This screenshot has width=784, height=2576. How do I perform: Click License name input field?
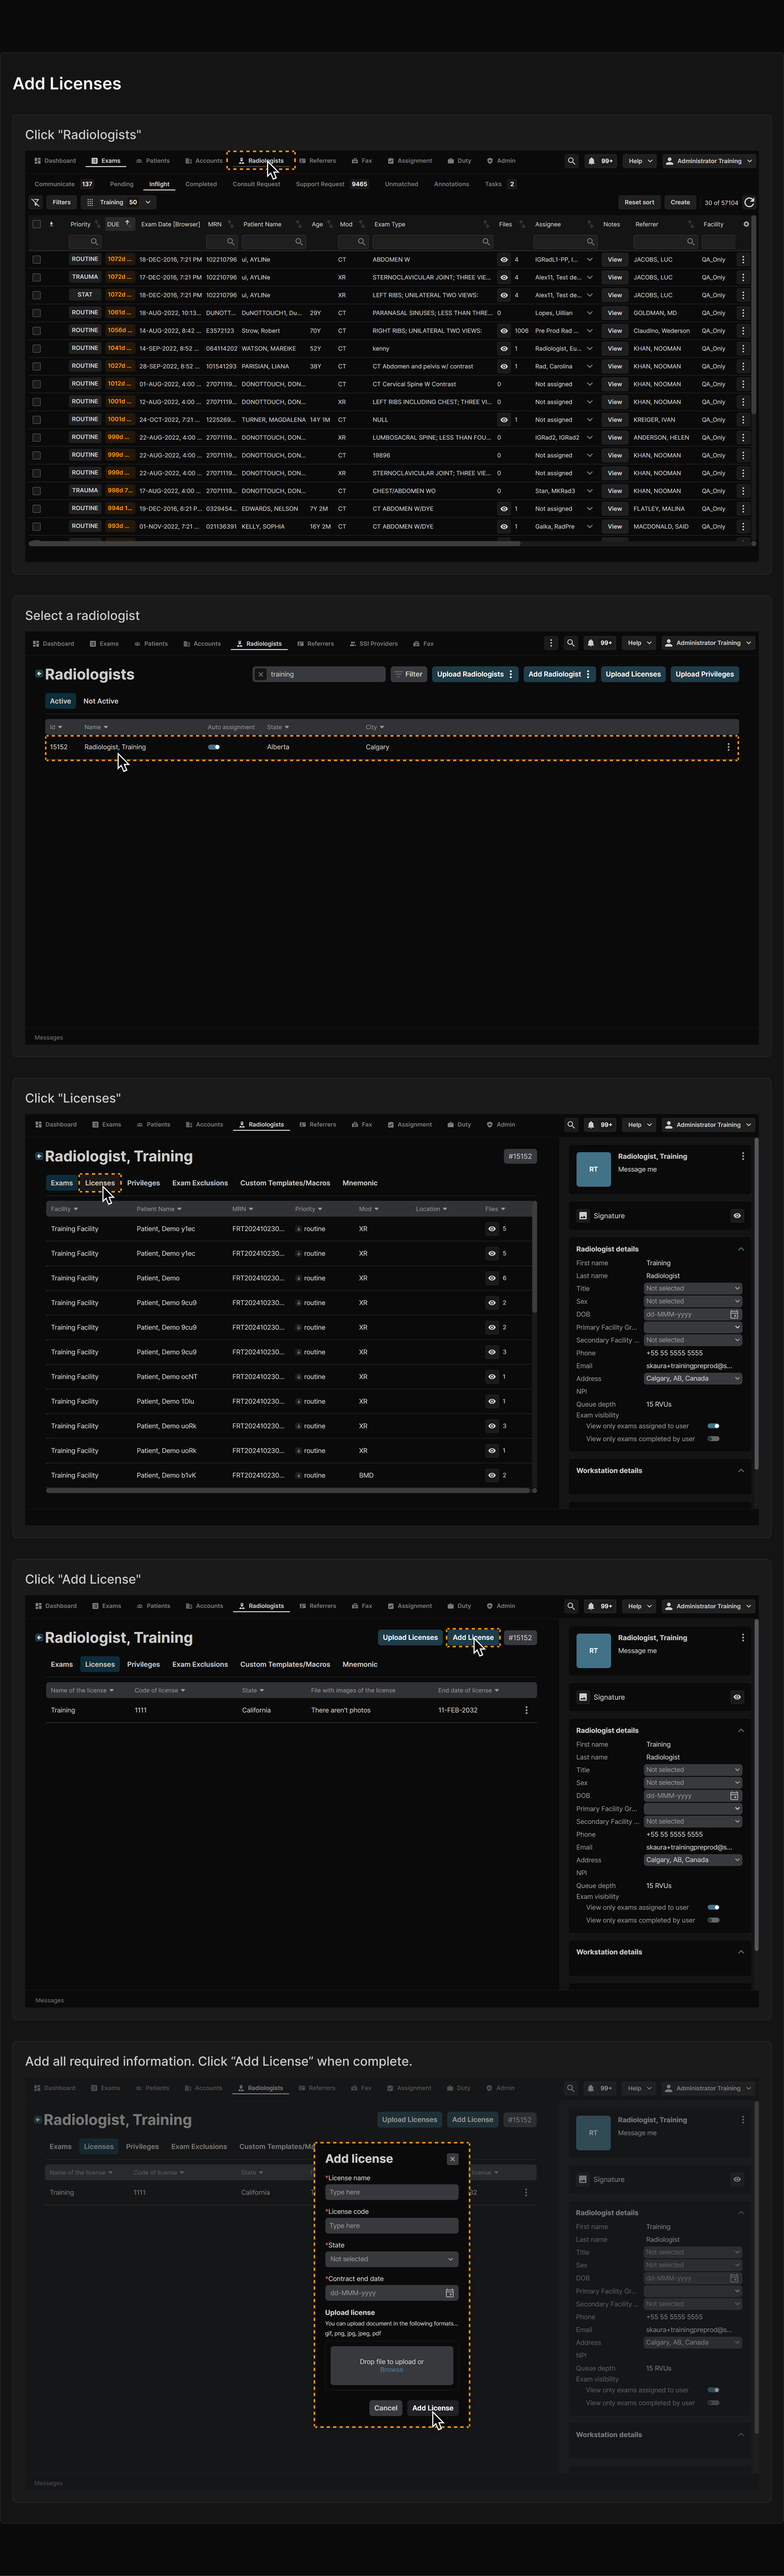392,2192
